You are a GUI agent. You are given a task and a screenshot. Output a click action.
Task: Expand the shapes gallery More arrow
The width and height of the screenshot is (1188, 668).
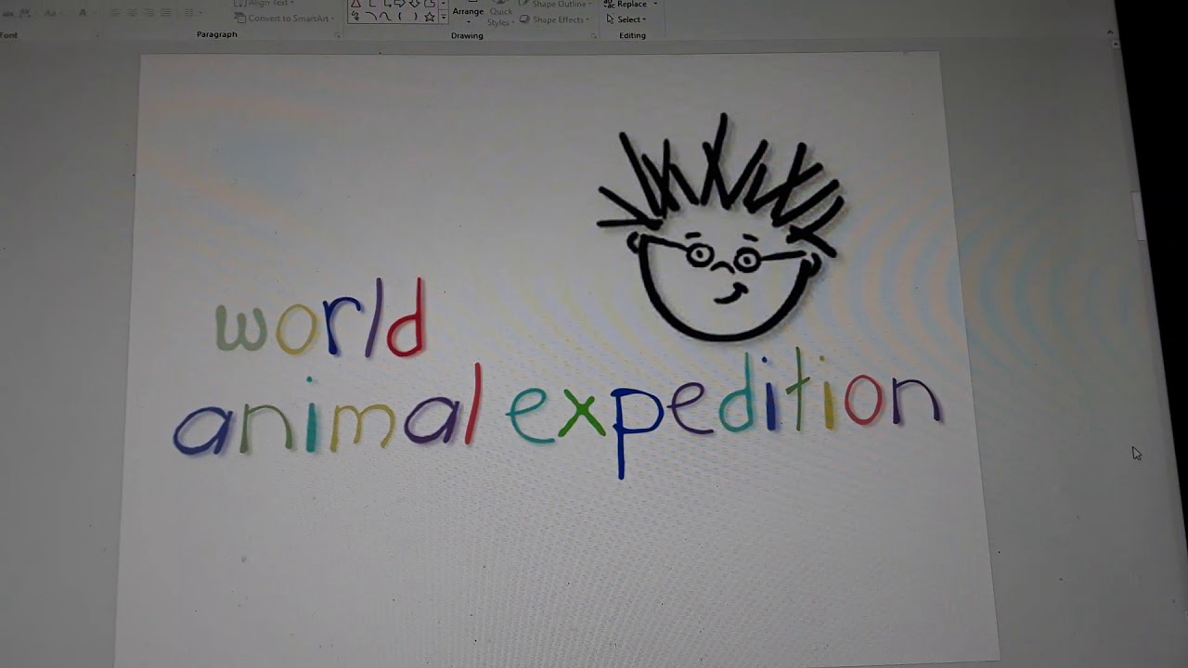pos(443,17)
